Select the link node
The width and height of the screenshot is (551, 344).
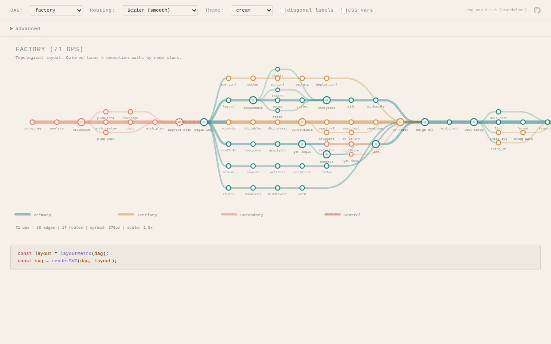coord(376,144)
